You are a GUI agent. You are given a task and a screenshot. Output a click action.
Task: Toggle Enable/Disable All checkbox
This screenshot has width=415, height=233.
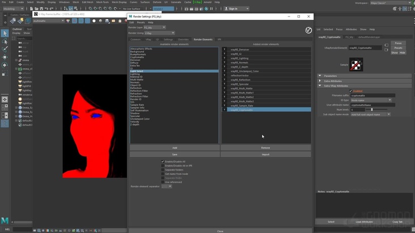click(163, 162)
